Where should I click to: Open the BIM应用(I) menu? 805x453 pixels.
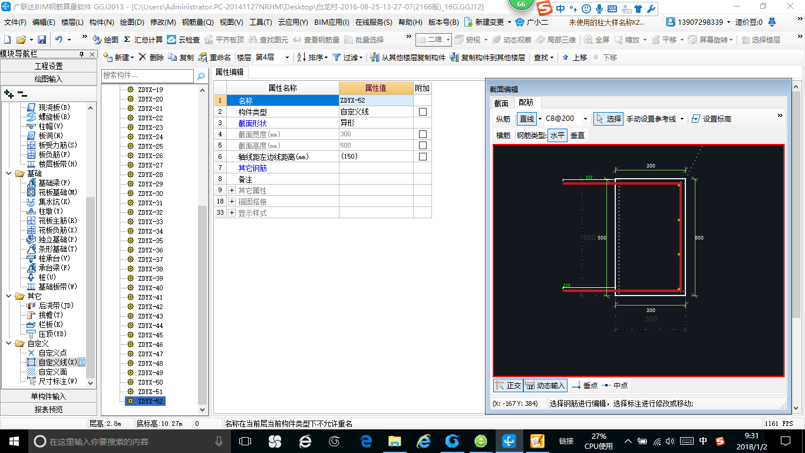332,22
